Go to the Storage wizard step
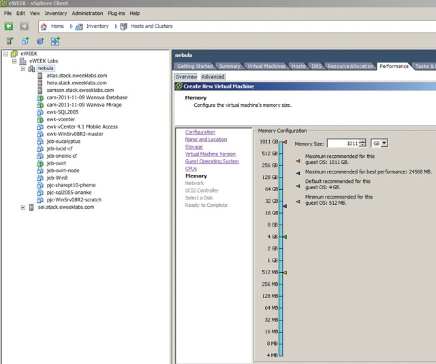Screen dimensions: 436x364 [193, 146]
